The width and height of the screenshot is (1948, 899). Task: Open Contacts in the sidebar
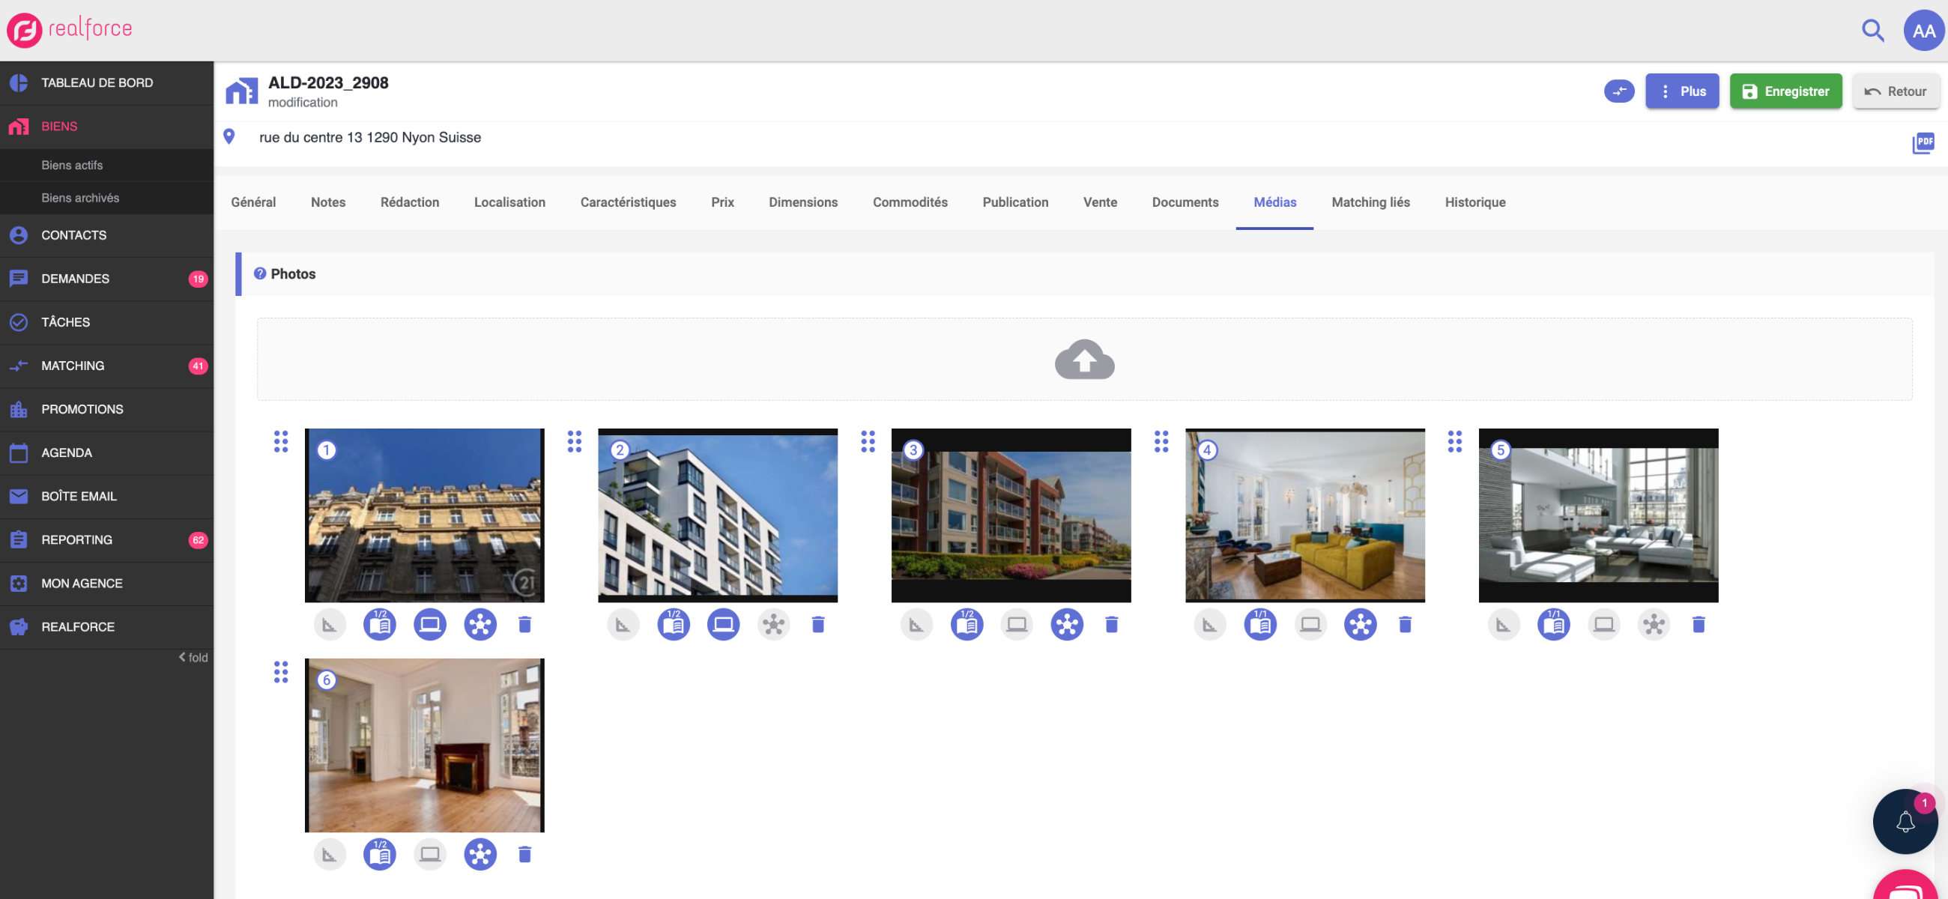106,235
